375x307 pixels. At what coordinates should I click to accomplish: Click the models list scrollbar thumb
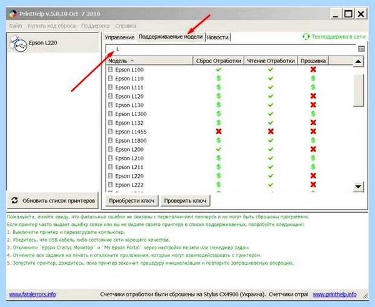pyautogui.click(x=358, y=90)
